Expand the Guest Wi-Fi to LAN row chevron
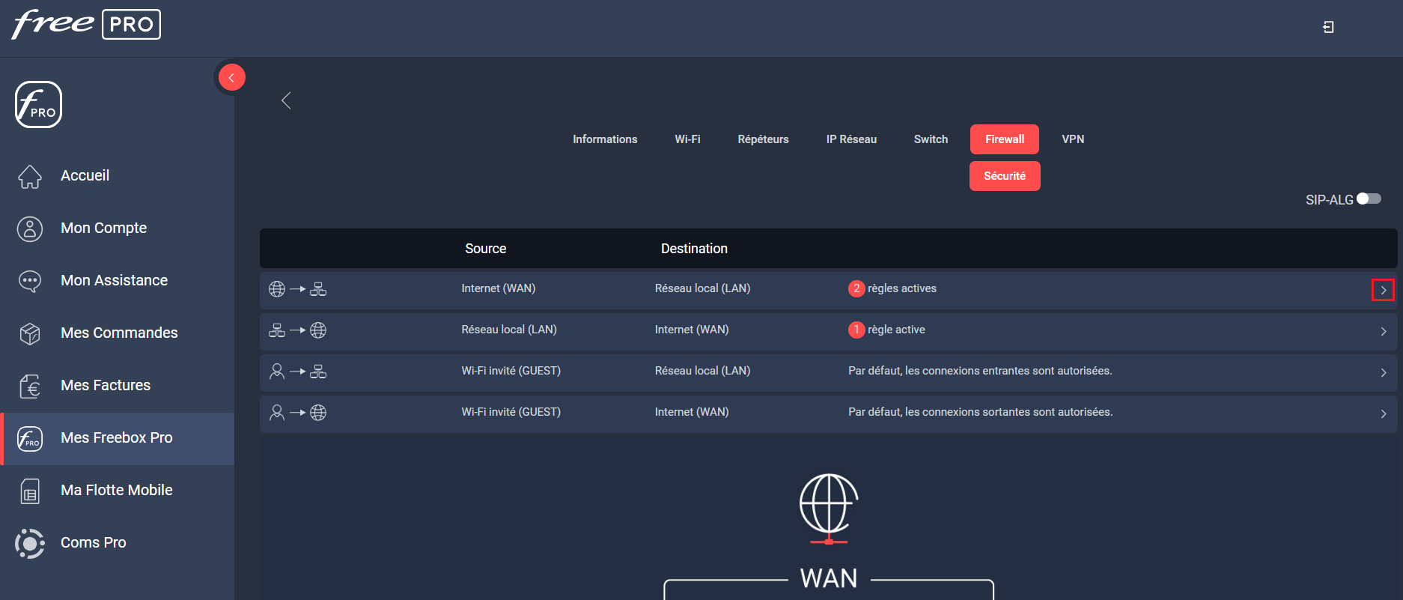 click(1384, 372)
